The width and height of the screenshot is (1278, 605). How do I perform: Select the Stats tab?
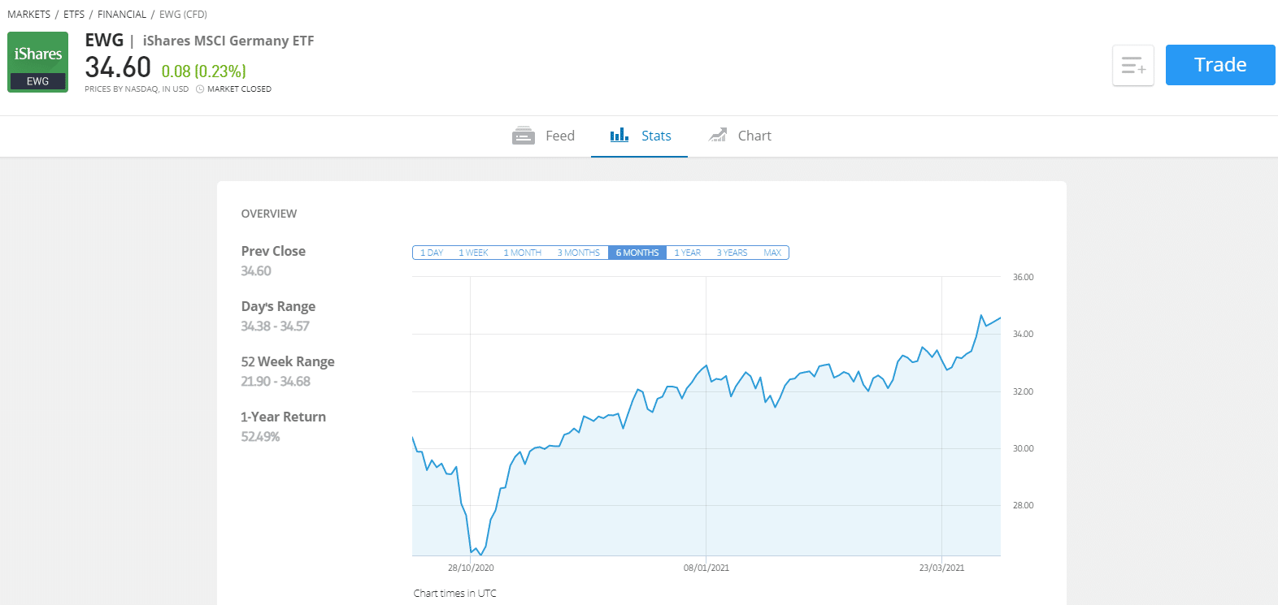(x=640, y=136)
